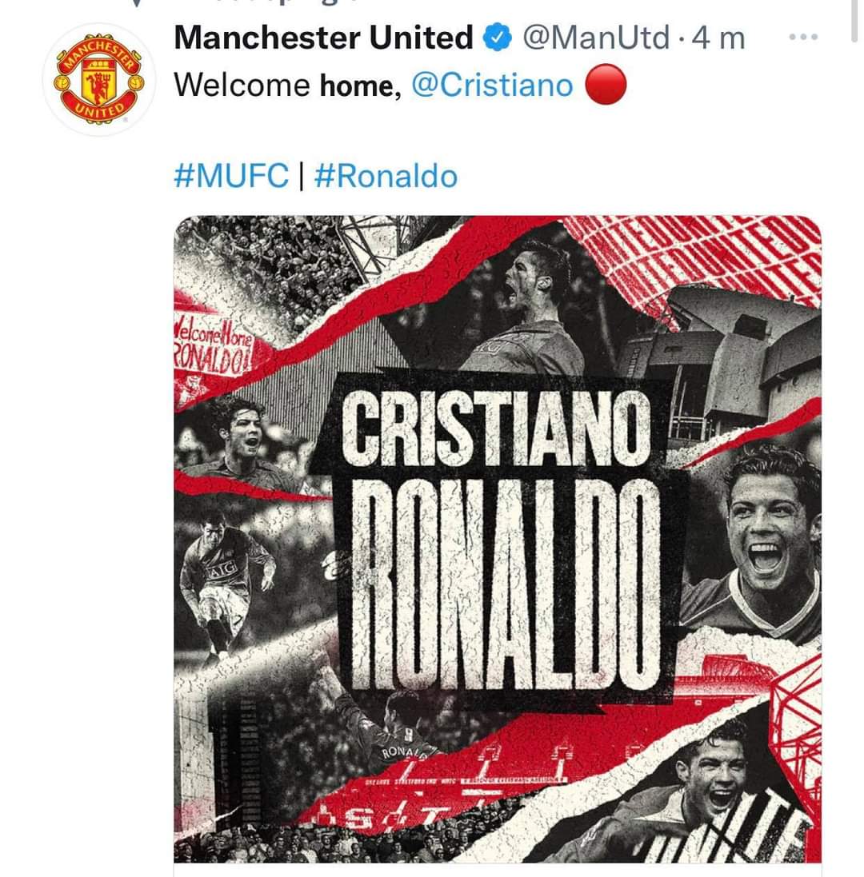
Task: Open the #Ronaldo hashtag
Action: click(386, 176)
